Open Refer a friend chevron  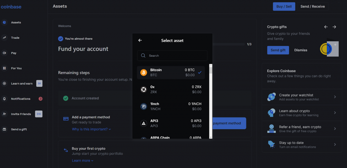pos(335,129)
